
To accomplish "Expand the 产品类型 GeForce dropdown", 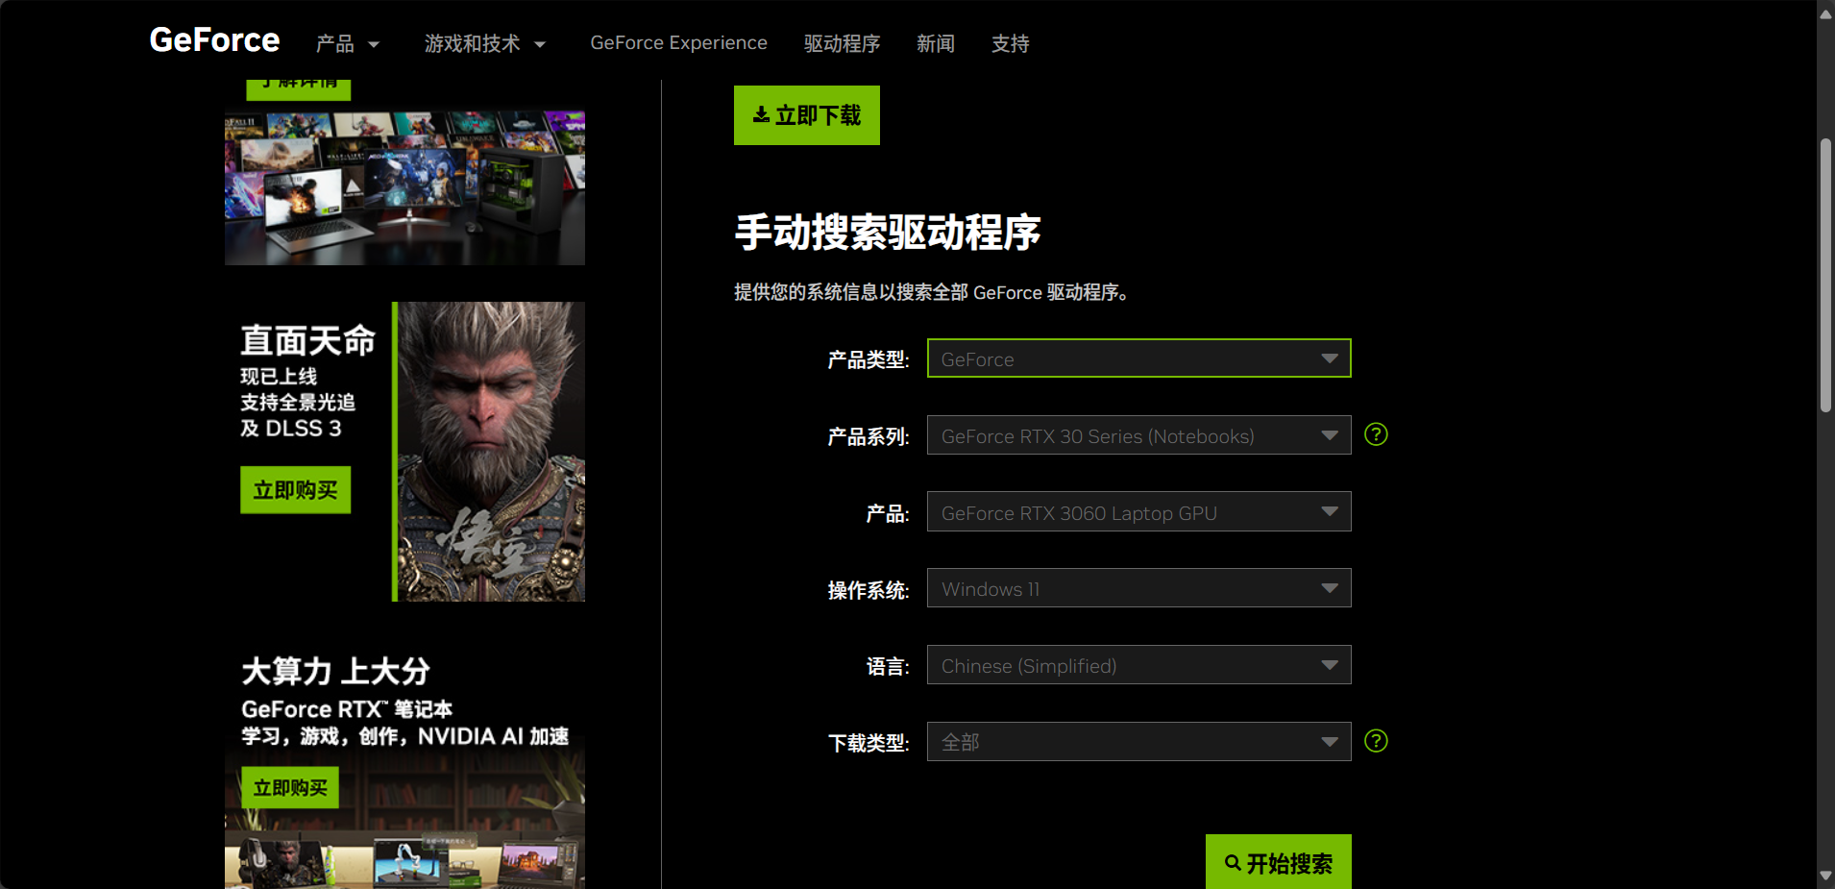I will click(1138, 358).
